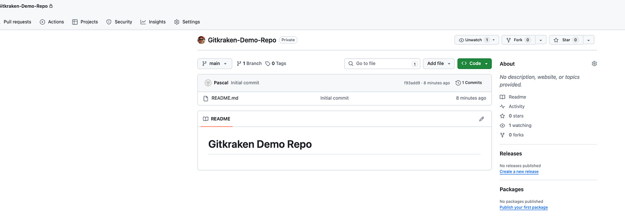Open the Insights tab
The height and width of the screenshot is (220, 625).
coord(153,22)
